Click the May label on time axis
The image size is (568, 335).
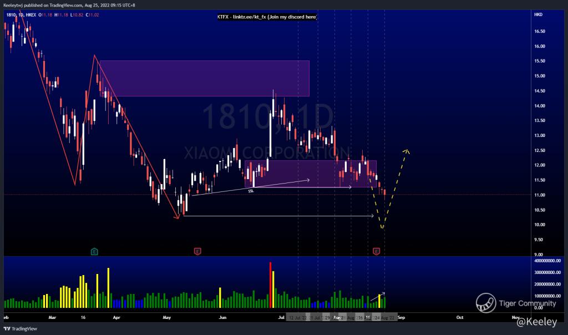coord(166,317)
